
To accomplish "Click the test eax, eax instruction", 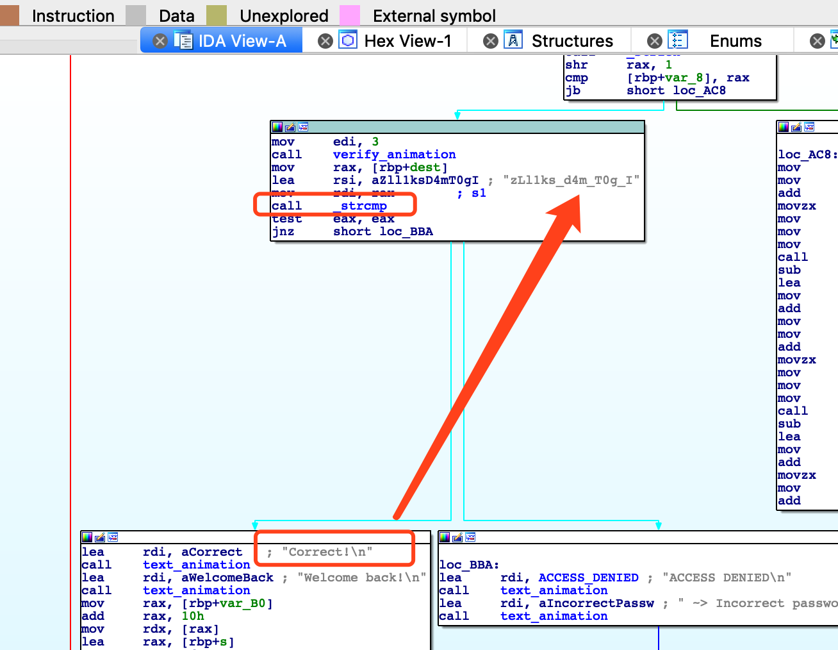I will pos(333,219).
